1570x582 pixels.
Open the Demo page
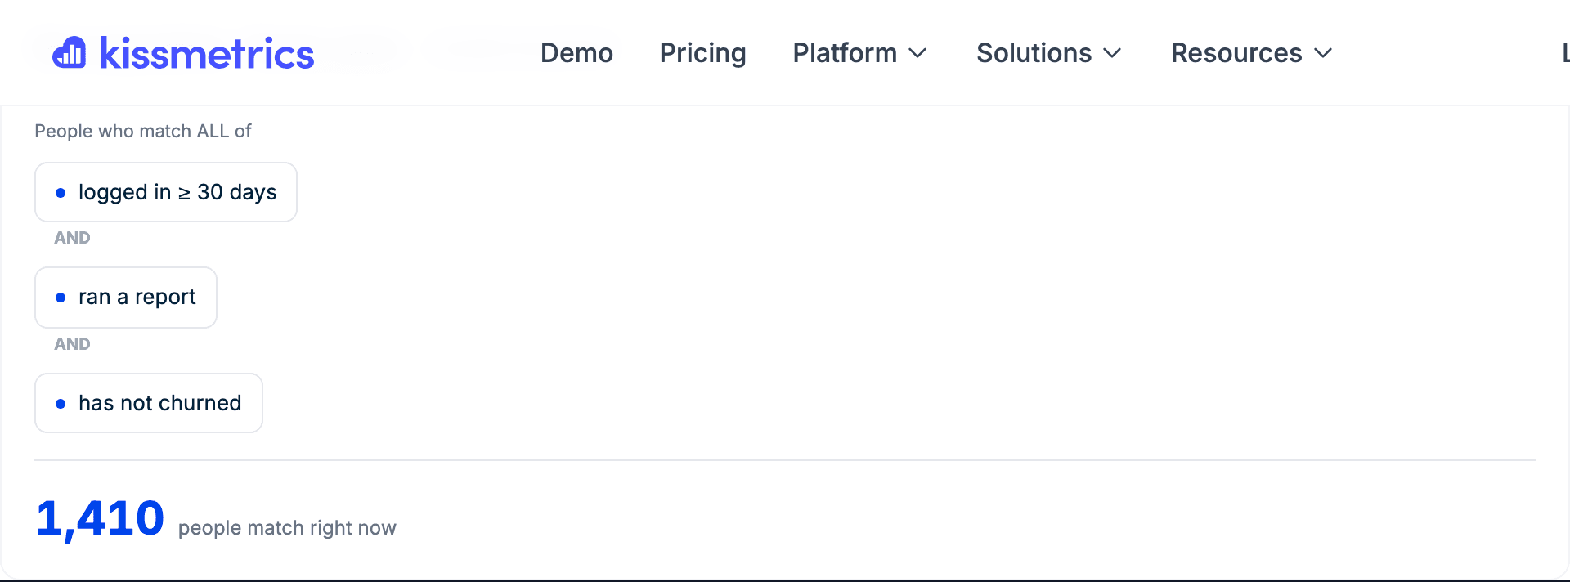(576, 53)
